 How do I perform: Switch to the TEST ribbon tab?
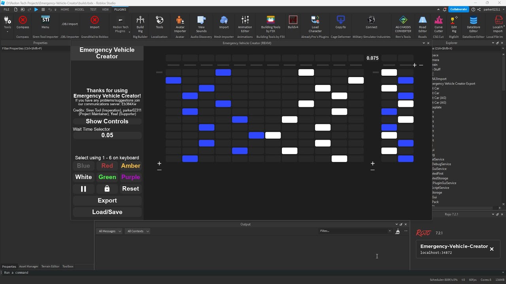coord(93,9)
